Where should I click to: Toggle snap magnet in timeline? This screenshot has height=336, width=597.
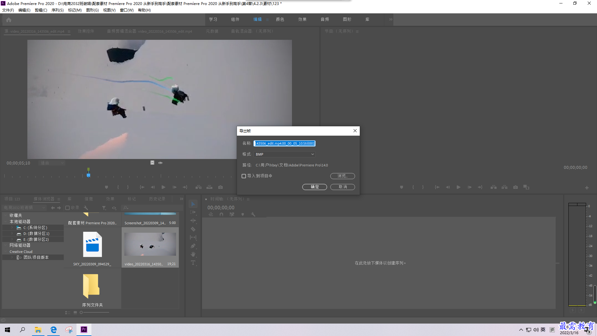[x=221, y=214]
